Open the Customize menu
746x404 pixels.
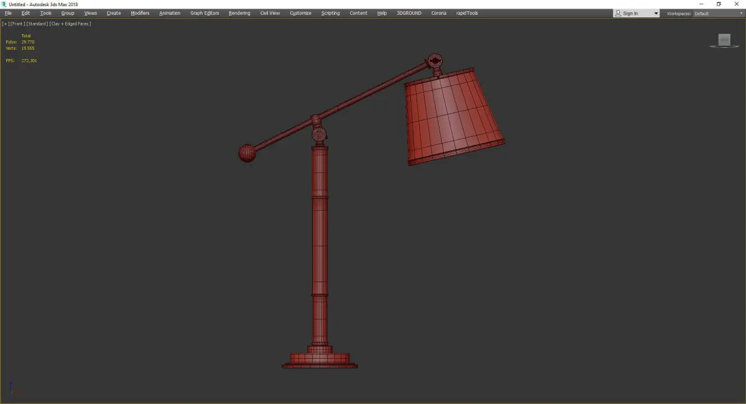pos(301,13)
